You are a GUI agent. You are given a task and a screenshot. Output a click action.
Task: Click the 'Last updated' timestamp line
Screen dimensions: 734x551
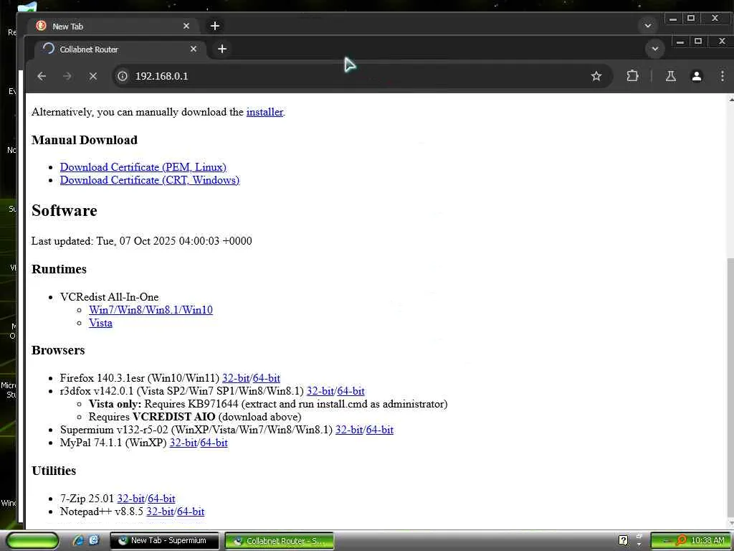[141, 241]
